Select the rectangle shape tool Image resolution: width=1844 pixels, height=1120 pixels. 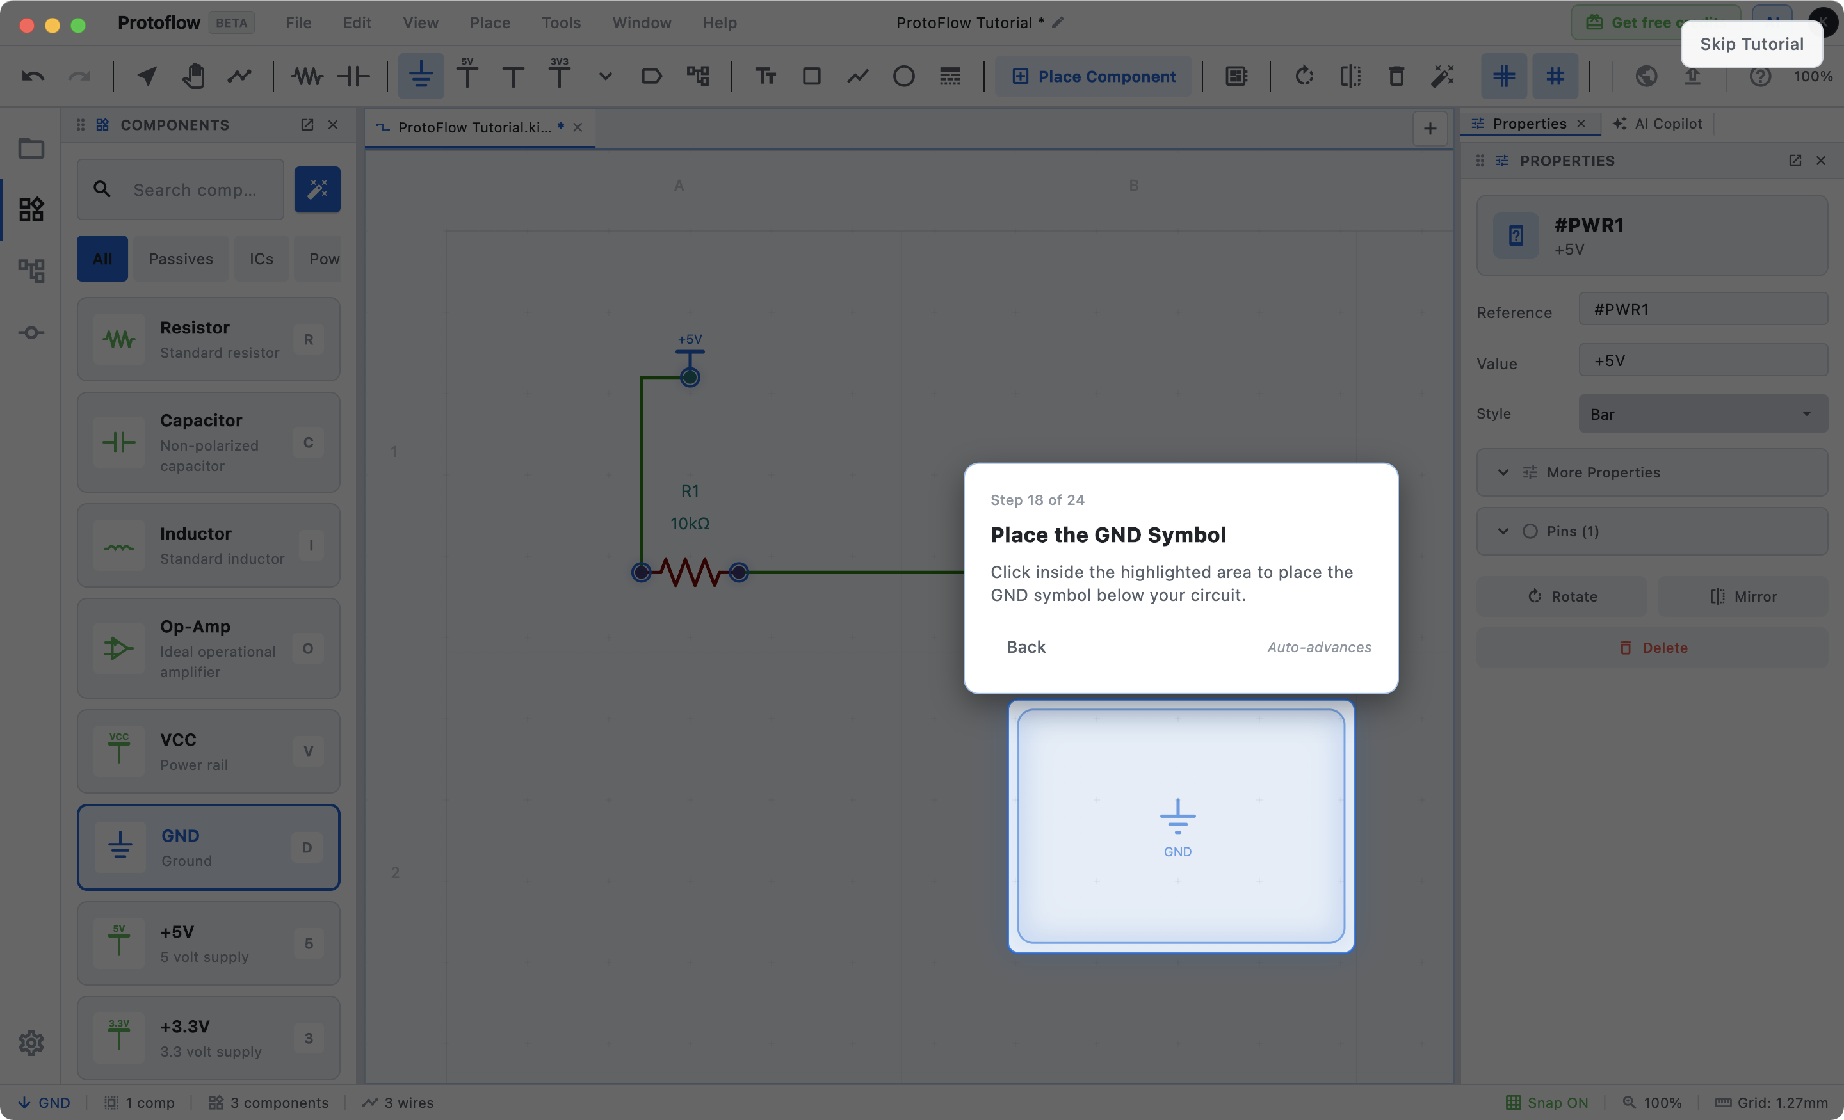tap(811, 76)
